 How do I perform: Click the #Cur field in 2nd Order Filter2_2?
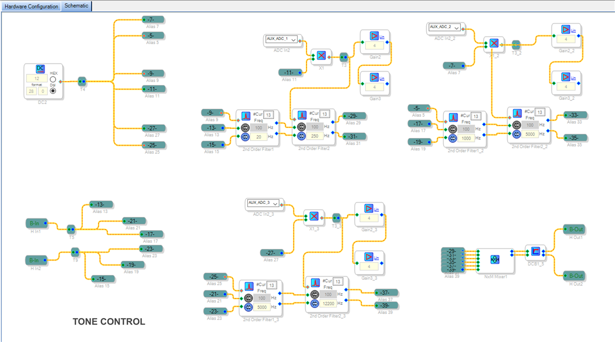pos(540,112)
